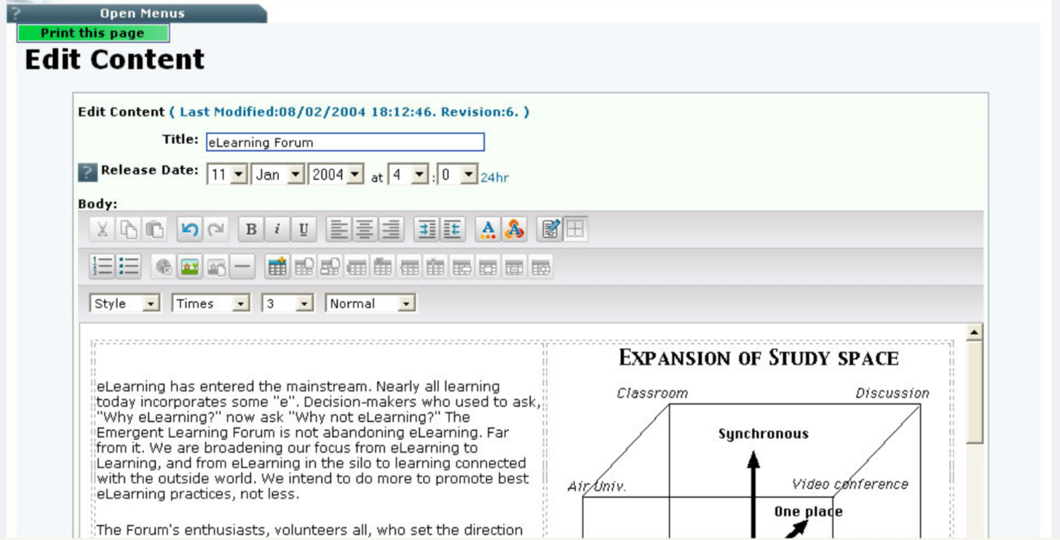The width and height of the screenshot is (1060, 540).
Task: Click the Paste clipboard icon
Action: [x=154, y=229]
